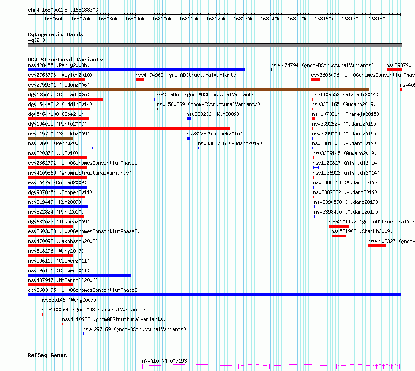Select dgv5464n100 (Coe2014) variant label
Viewport: 415px width, 371px height.
point(57,114)
